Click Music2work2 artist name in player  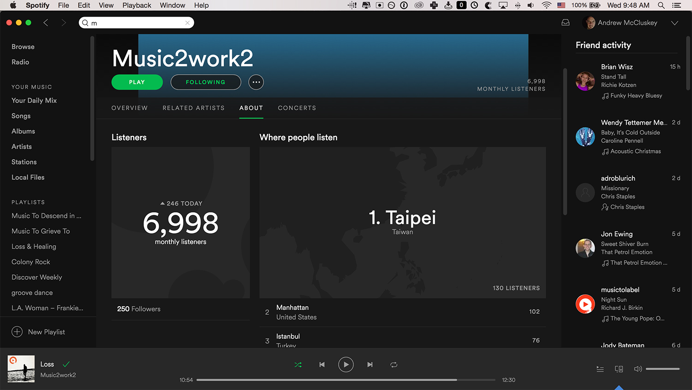coord(58,375)
